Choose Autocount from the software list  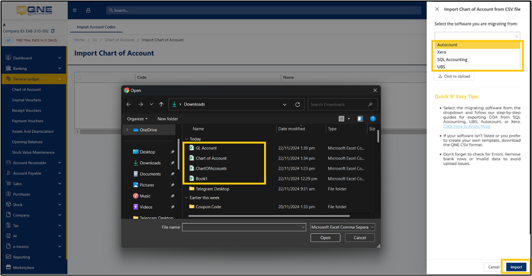(477, 45)
